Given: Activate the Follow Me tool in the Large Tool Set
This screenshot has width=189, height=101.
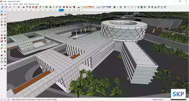Looking at the screenshot, I should click(x=5, y=38).
